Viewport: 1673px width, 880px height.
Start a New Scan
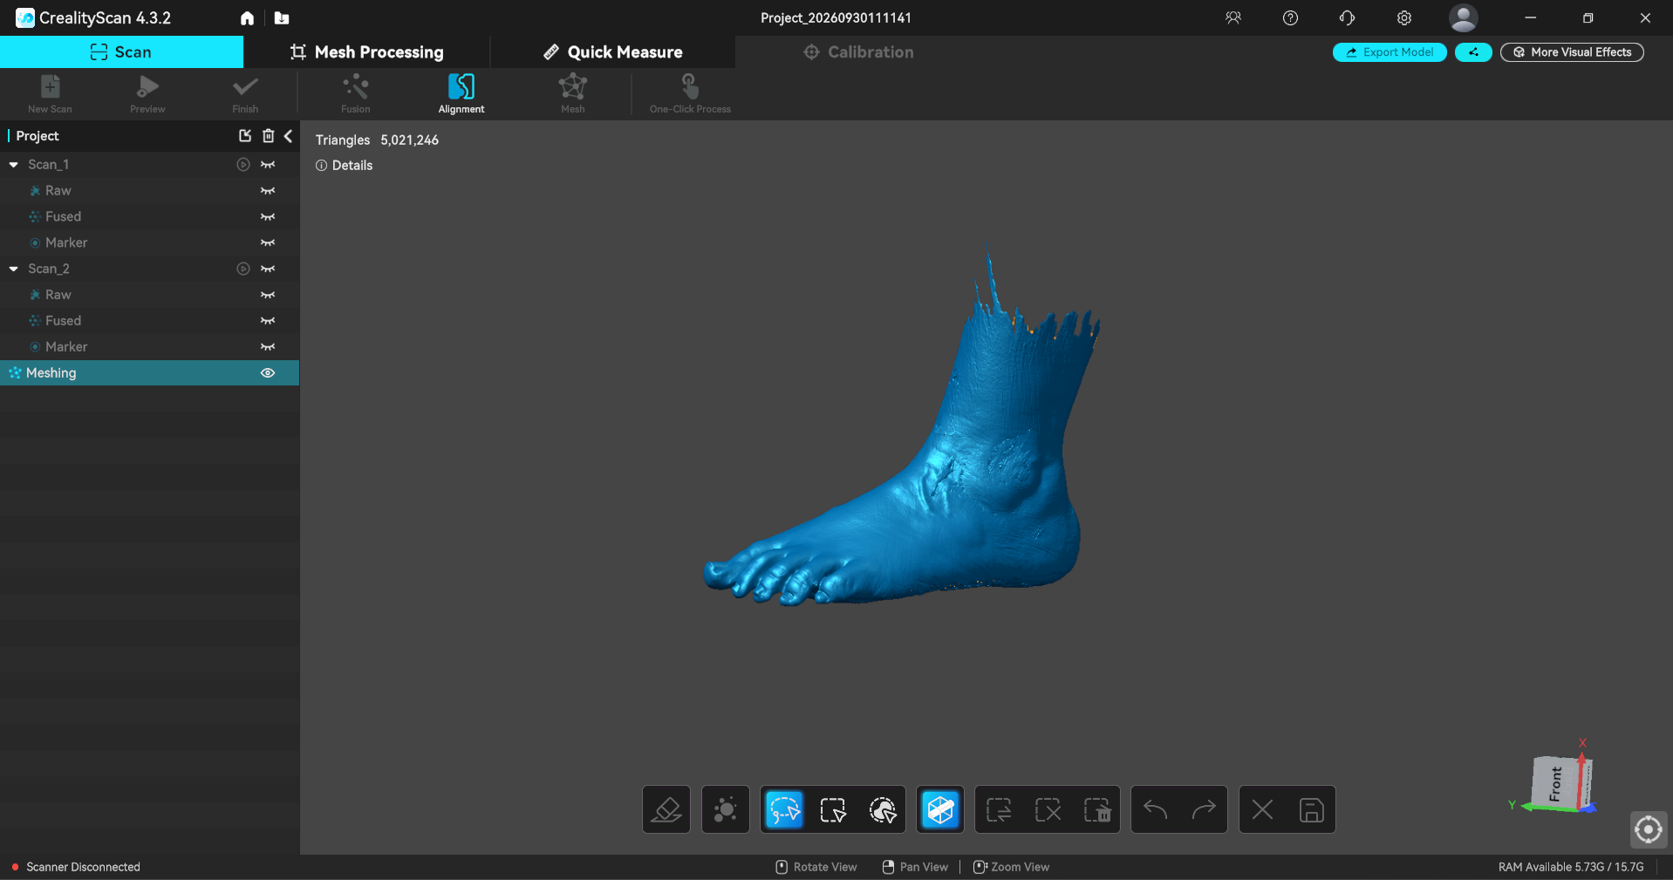point(50,93)
